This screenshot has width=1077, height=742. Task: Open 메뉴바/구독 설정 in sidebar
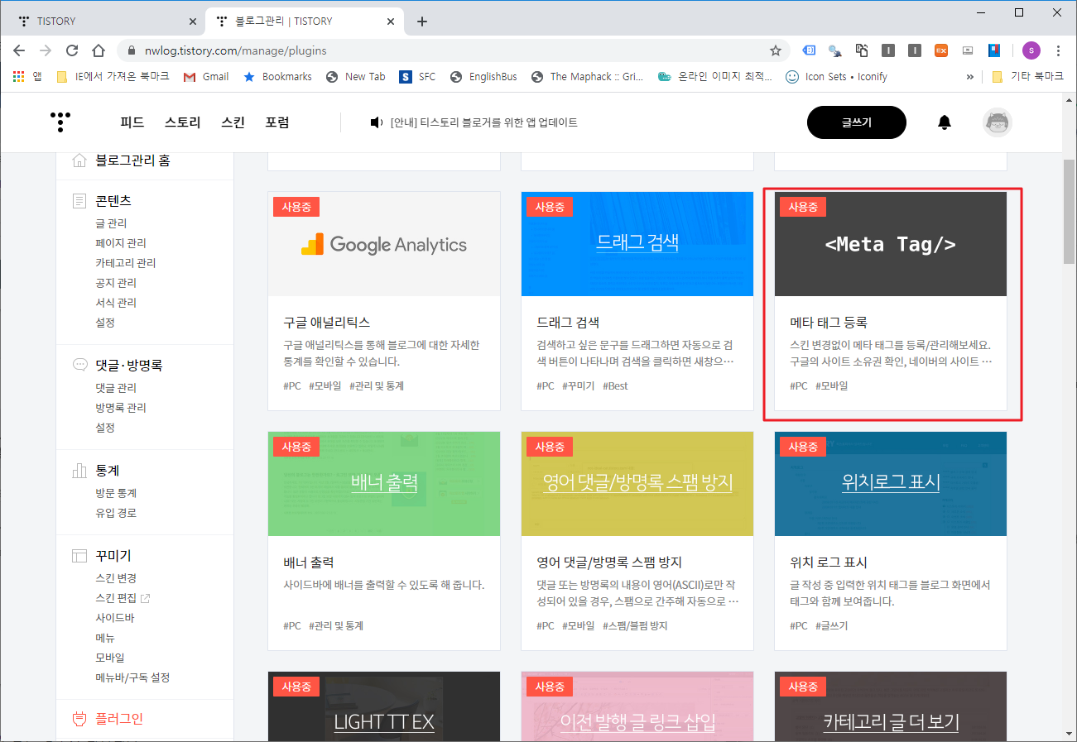coord(132,677)
